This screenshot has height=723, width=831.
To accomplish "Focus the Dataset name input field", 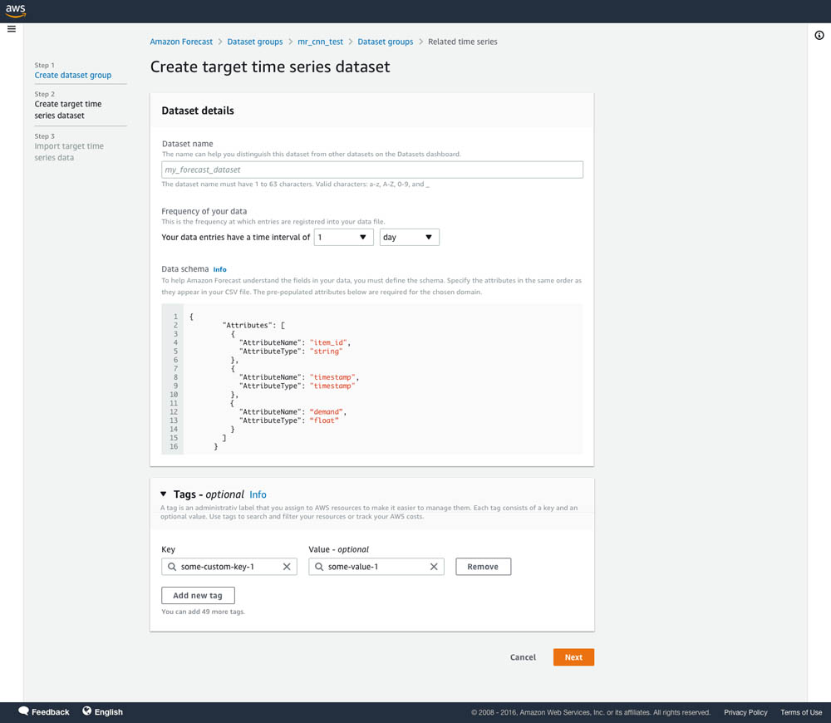I will tap(372, 170).
